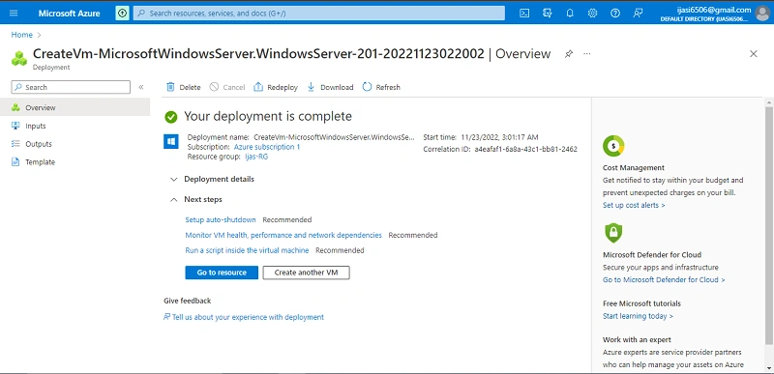Screen dimensions: 774x374
Task: Click the Windows logo deployment icon
Action: pyautogui.click(x=171, y=142)
